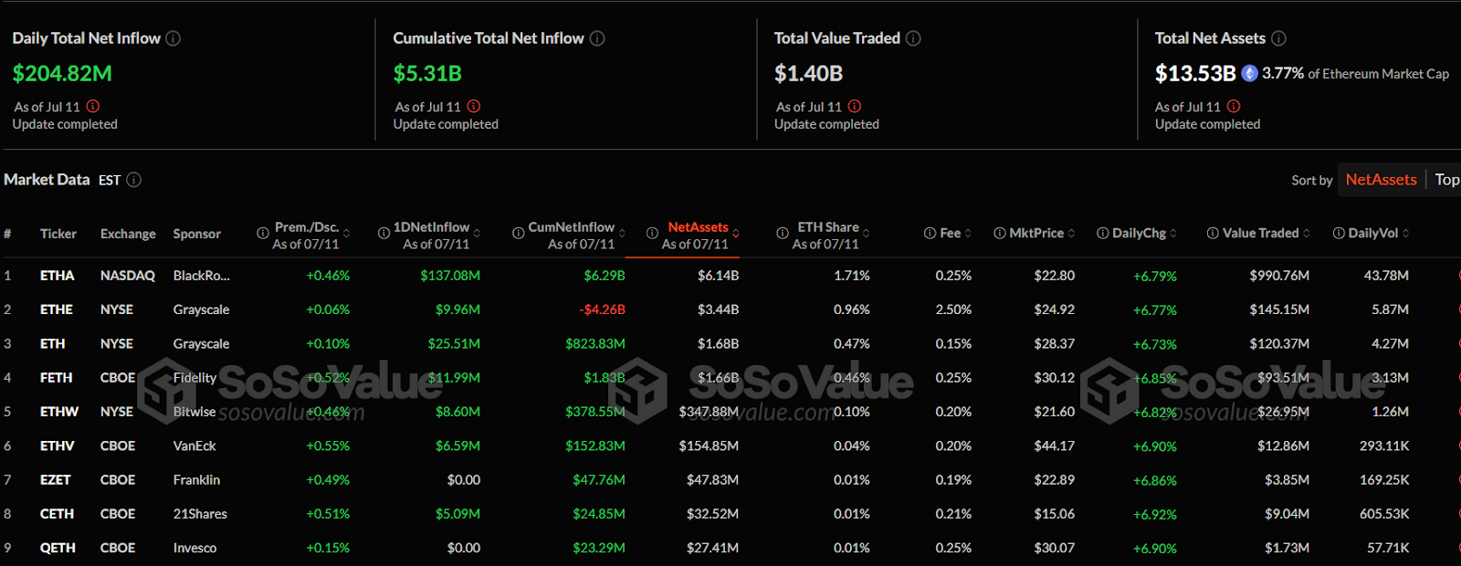This screenshot has width=1461, height=566.
Task: Toggle sort arrows on the NetAssets column
Action: [736, 234]
